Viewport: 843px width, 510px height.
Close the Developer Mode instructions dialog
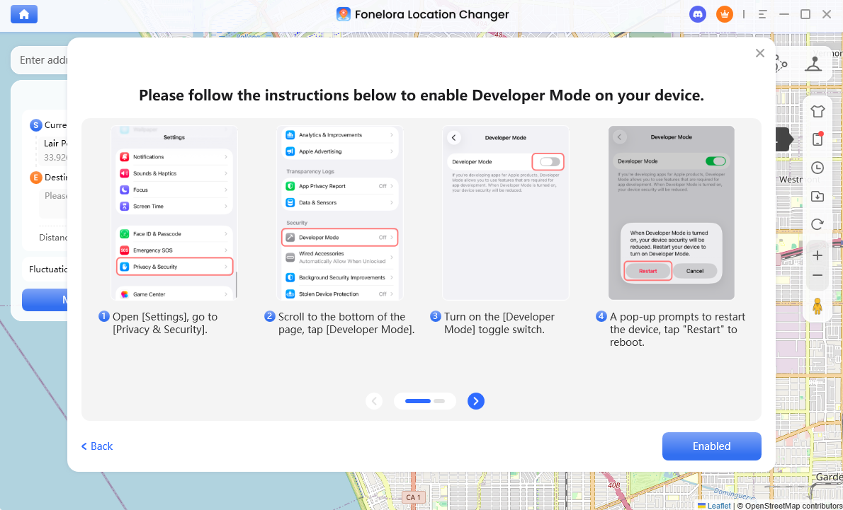pos(759,53)
